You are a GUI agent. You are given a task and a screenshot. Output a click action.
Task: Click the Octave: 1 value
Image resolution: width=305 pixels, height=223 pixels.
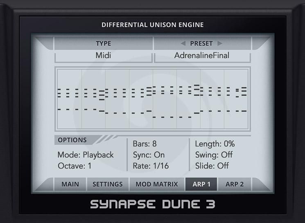coord(75,166)
